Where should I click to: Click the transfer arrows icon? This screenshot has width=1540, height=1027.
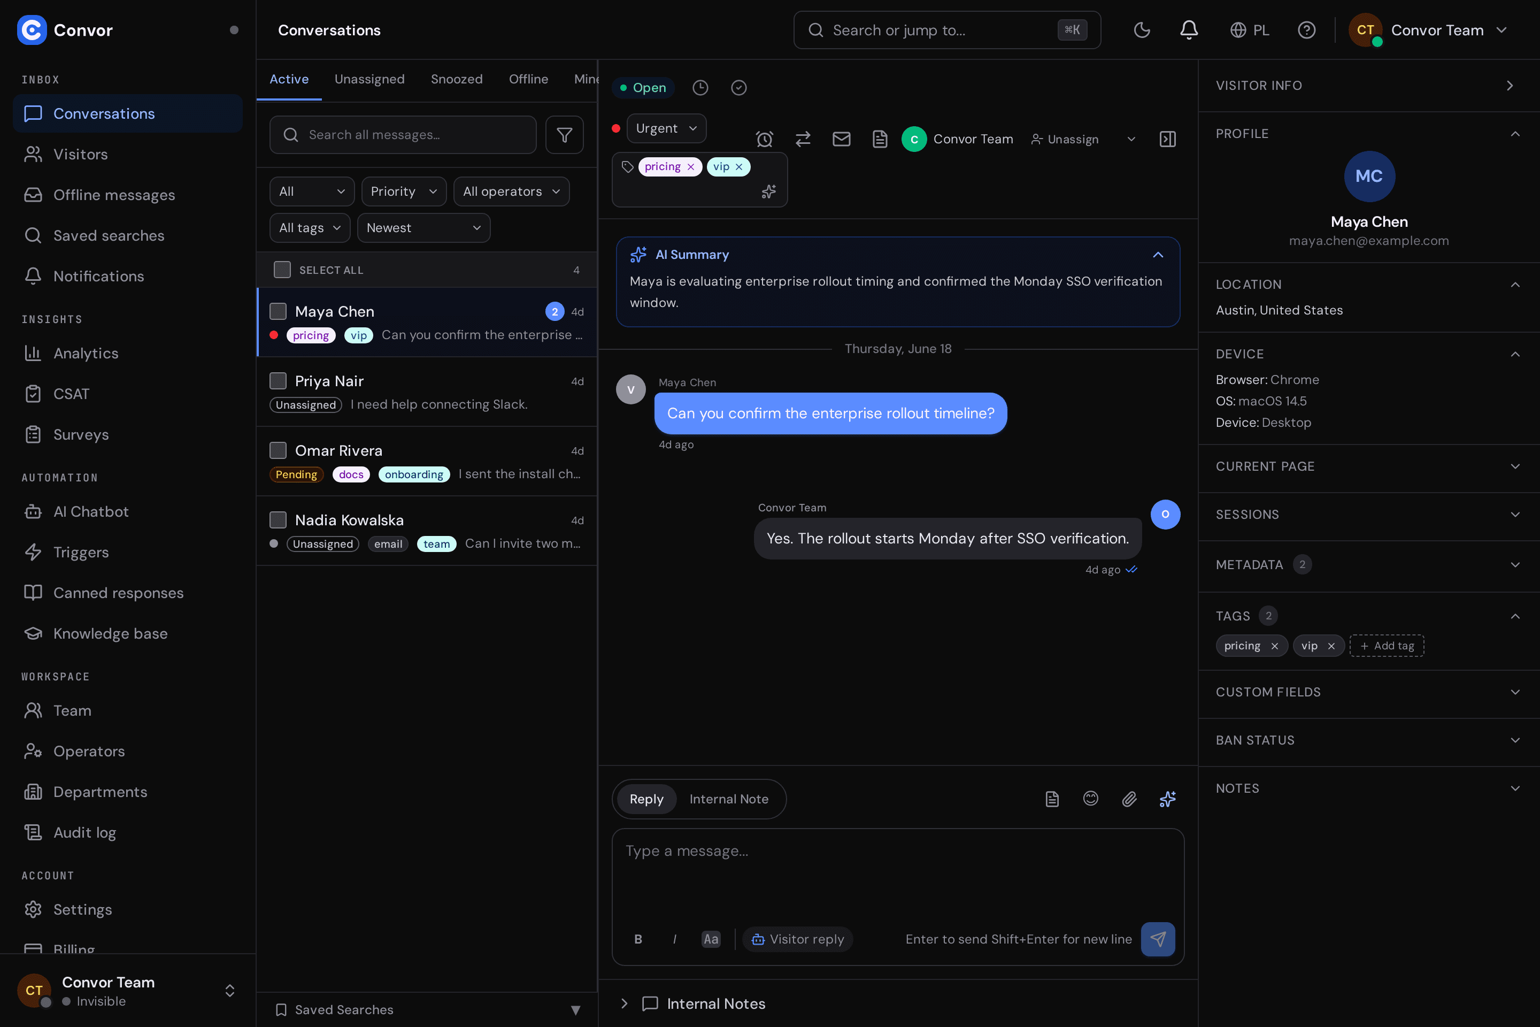[803, 139]
